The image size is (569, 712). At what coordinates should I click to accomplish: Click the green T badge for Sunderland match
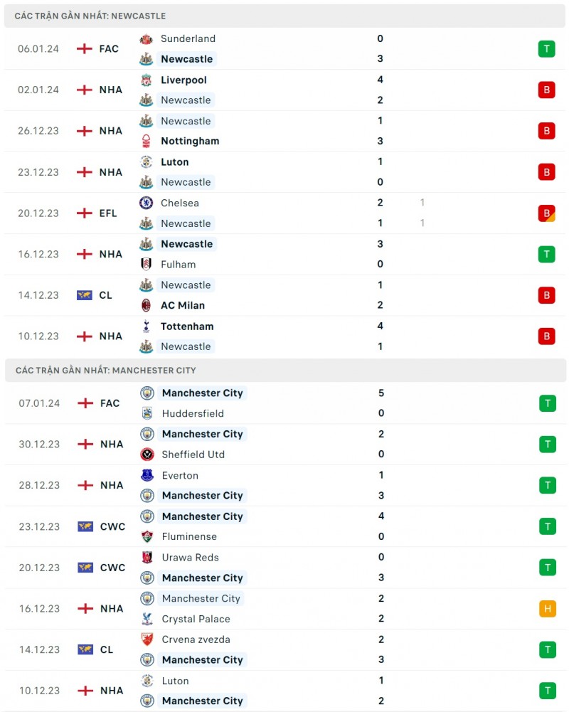click(x=546, y=49)
